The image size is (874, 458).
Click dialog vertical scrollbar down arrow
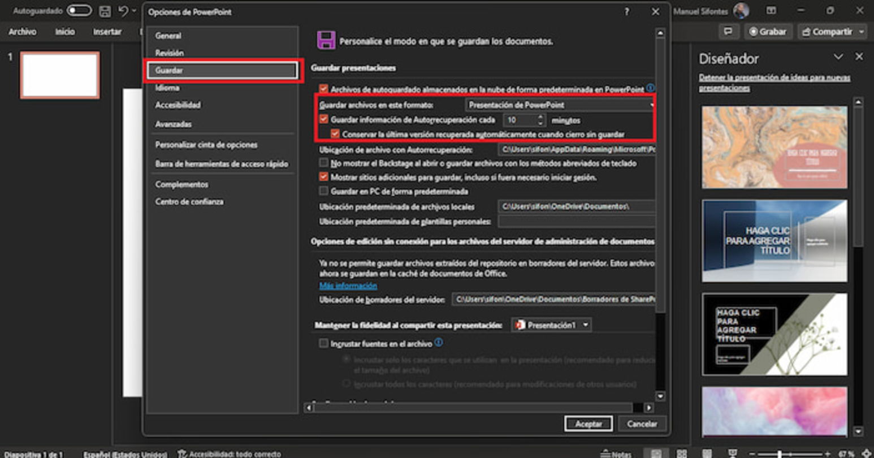pyautogui.click(x=660, y=396)
